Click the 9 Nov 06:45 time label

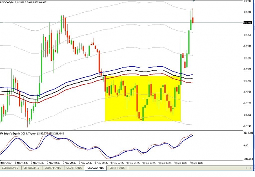click(149, 163)
